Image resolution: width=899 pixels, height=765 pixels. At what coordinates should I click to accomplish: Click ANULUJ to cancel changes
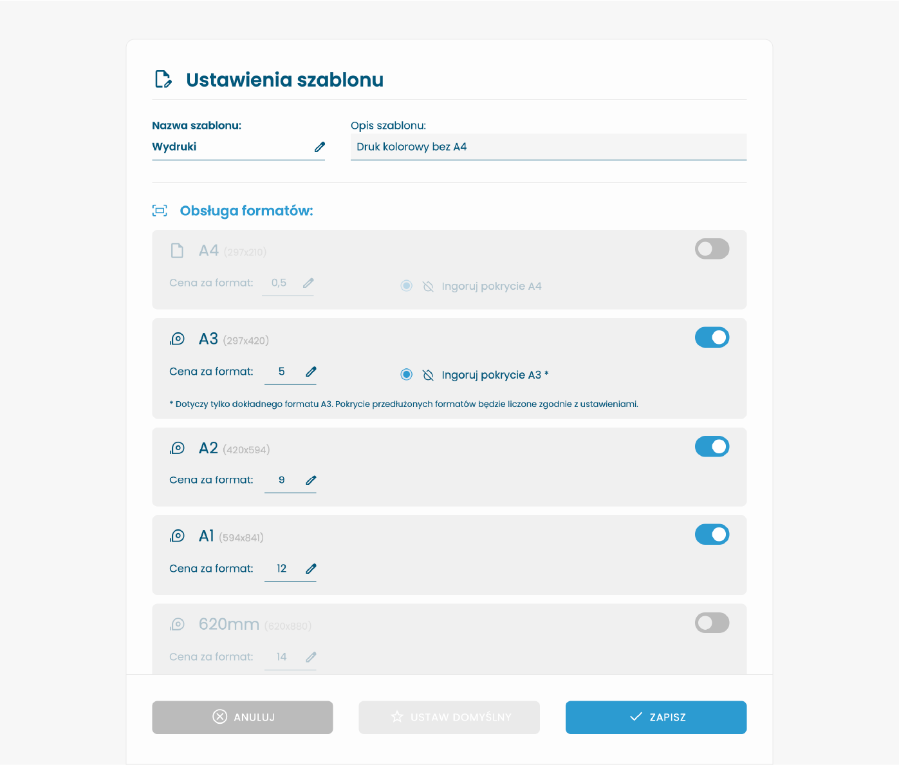[x=242, y=717]
